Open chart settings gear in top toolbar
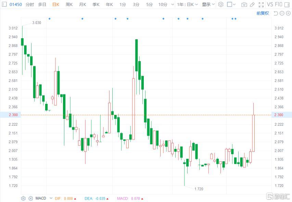The image size is (292, 202). pos(221,4)
